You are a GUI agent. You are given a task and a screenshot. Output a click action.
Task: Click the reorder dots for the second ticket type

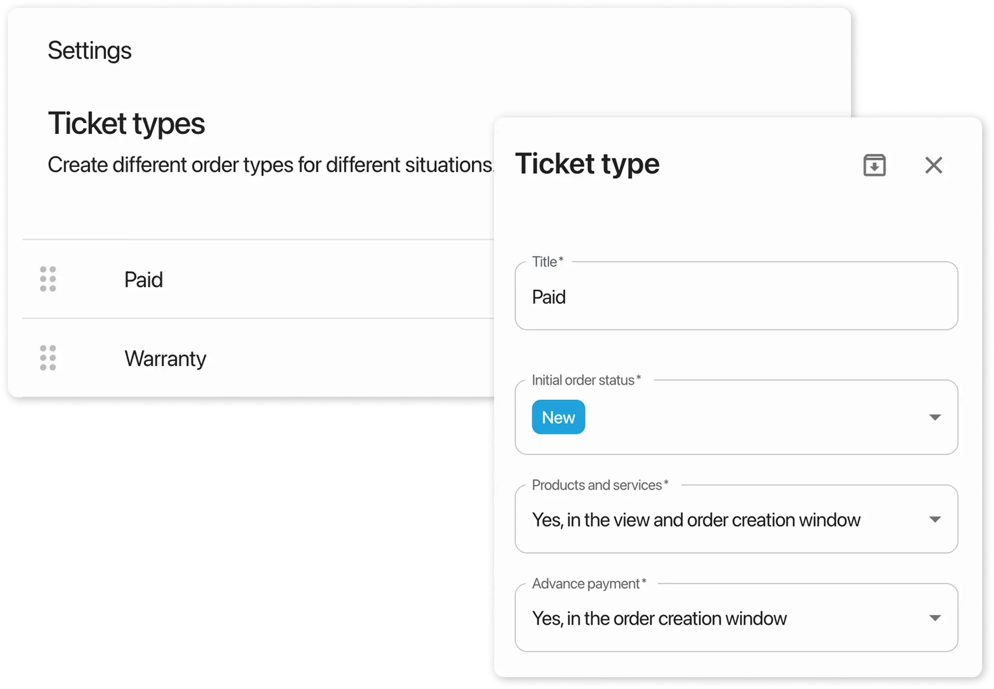[x=47, y=358]
